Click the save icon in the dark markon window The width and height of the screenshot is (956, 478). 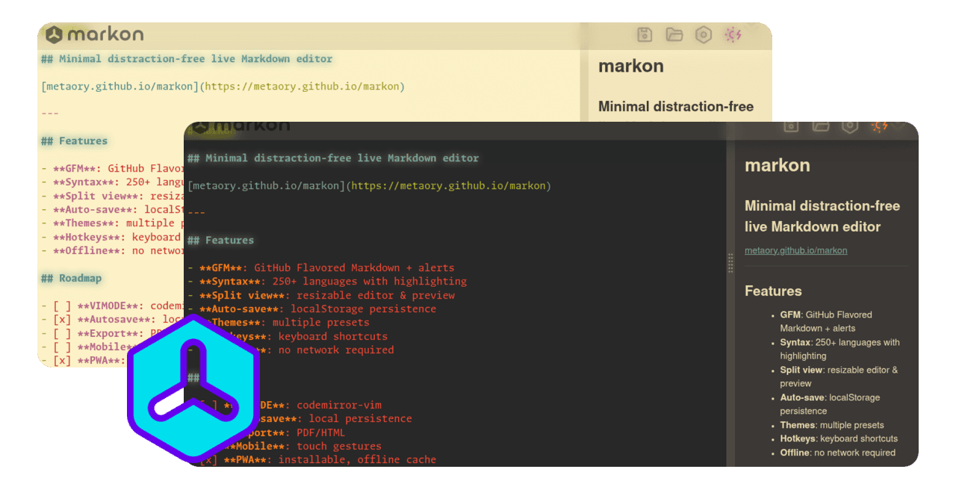(791, 126)
